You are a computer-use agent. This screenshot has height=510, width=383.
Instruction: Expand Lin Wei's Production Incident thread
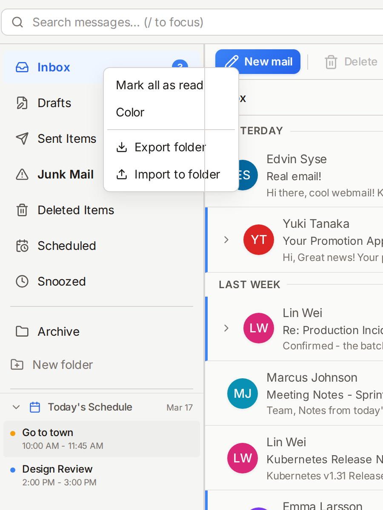tap(226, 328)
